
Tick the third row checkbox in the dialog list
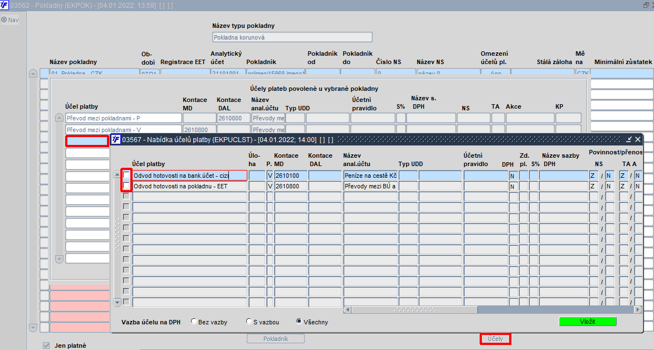click(x=126, y=196)
